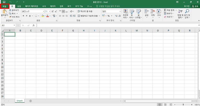Click the 지우기 clear button
Image resolution: width=200 pixels, height=106 pixels.
(169, 17)
